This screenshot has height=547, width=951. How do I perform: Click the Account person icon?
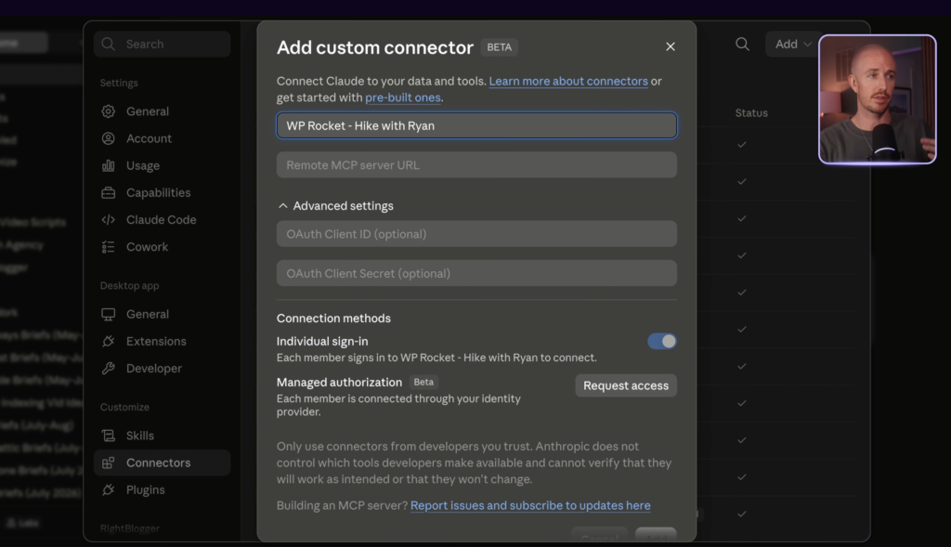pos(109,138)
